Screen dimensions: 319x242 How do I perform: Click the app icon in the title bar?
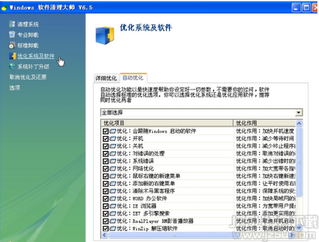(x=4, y=8)
